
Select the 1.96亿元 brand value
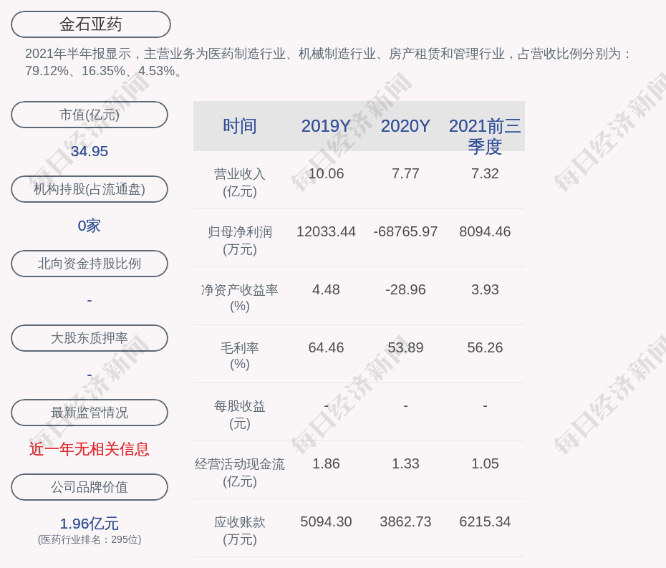coord(89,524)
